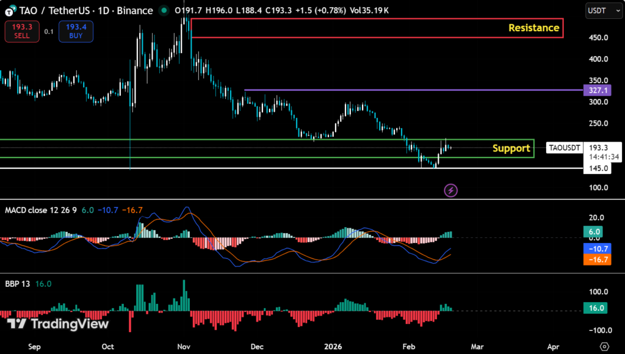This screenshot has height=354, width=625.
Task: Click the TAOUSDT symbol label on price line
Action: pos(565,148)
